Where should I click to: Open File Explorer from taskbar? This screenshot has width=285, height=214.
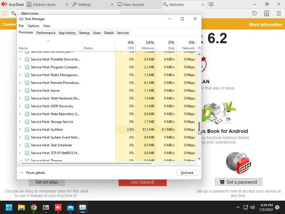21,207
